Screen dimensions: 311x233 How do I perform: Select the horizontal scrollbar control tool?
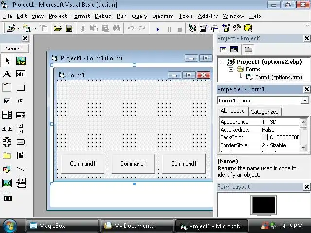coord(7,129)
